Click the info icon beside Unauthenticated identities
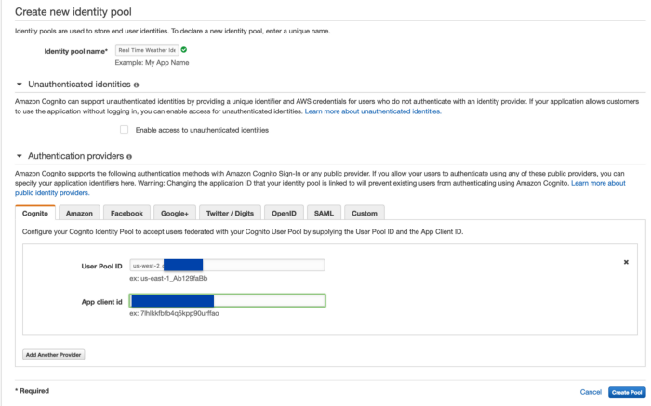Image resolution: width=651 pixels, height=406 pixels. (x=136, y=85)
